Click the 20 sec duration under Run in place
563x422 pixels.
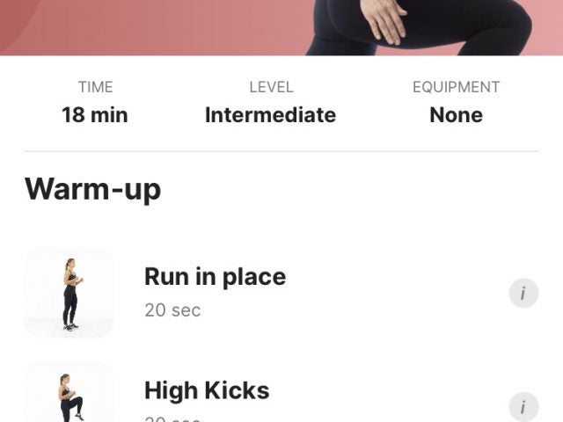point(172,310)
